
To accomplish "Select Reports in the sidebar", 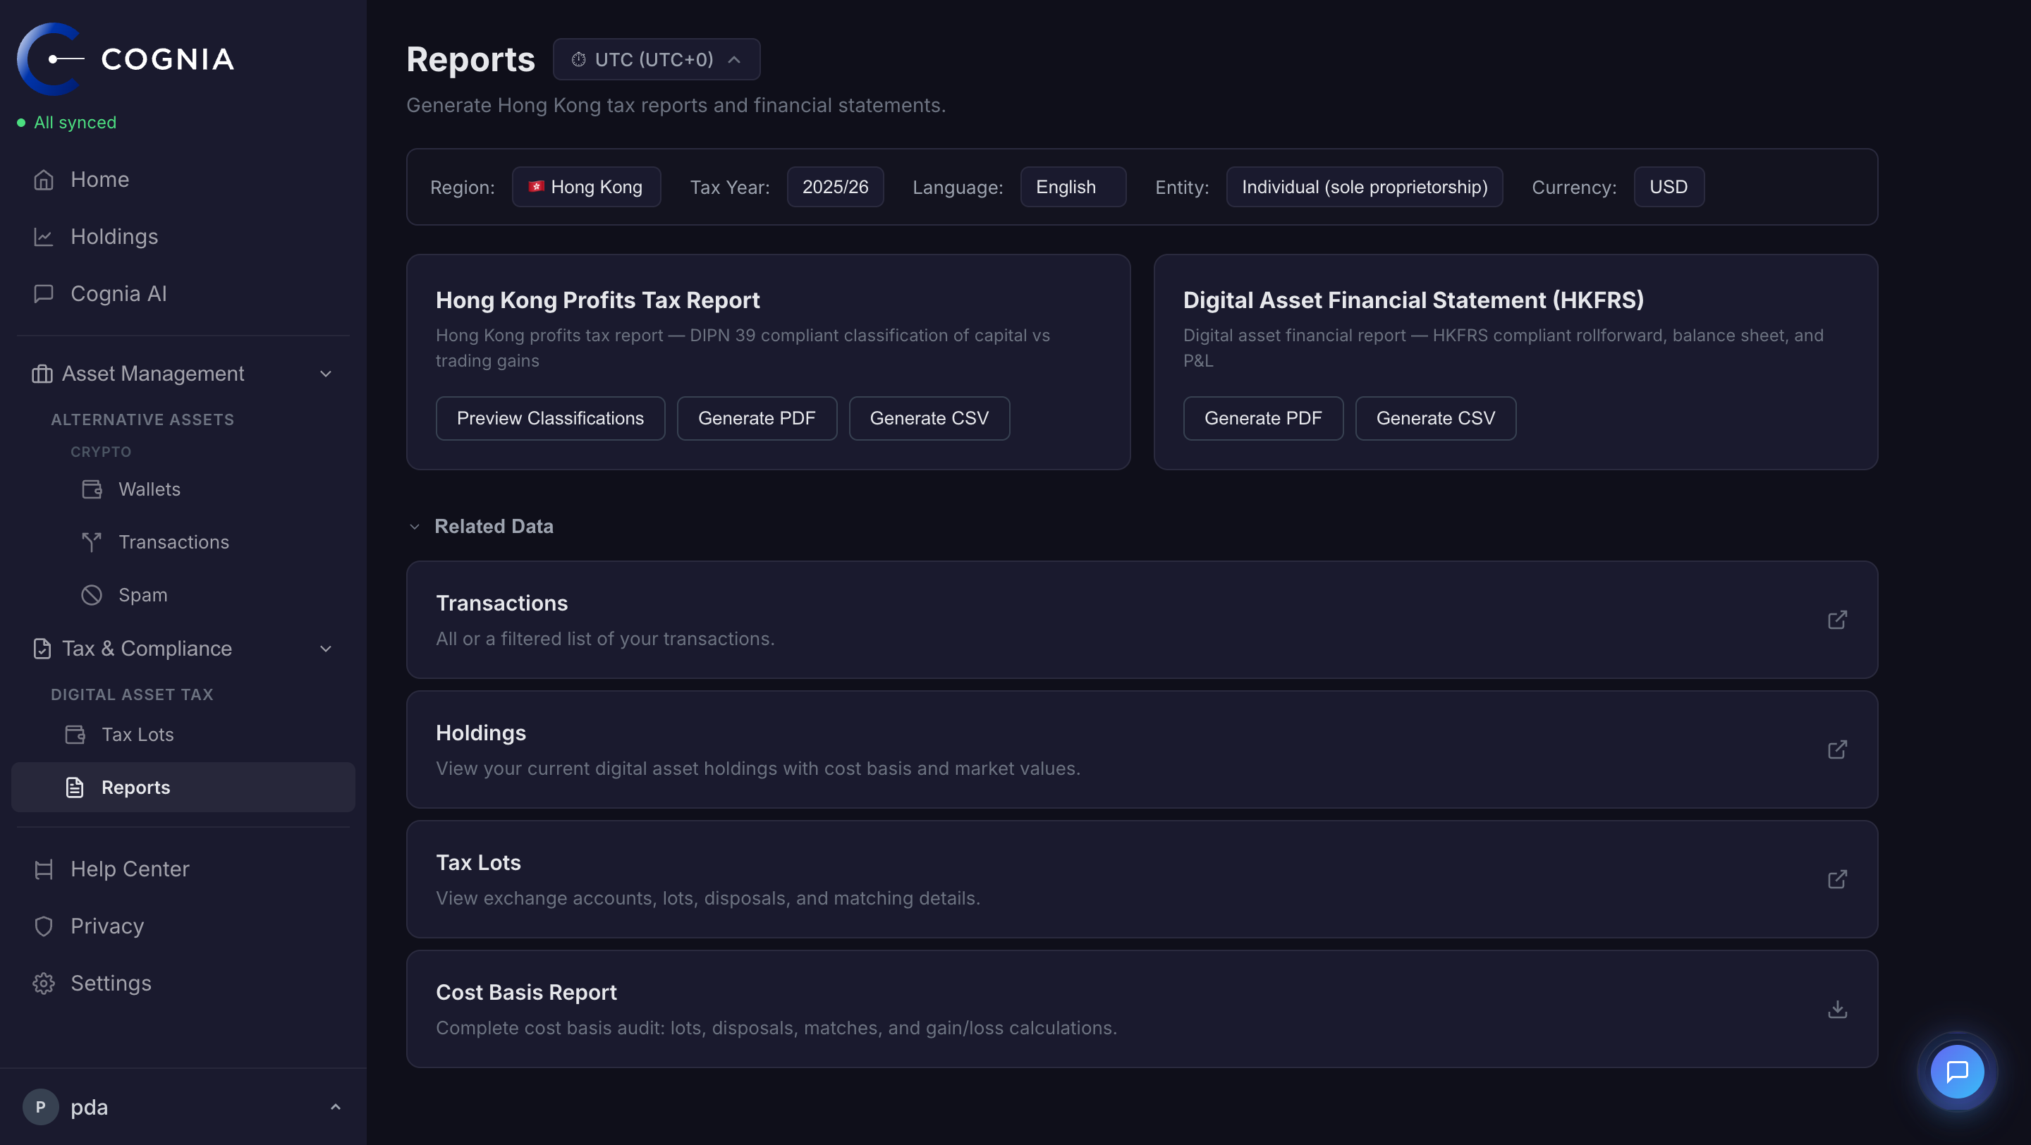I will point(183,788).
